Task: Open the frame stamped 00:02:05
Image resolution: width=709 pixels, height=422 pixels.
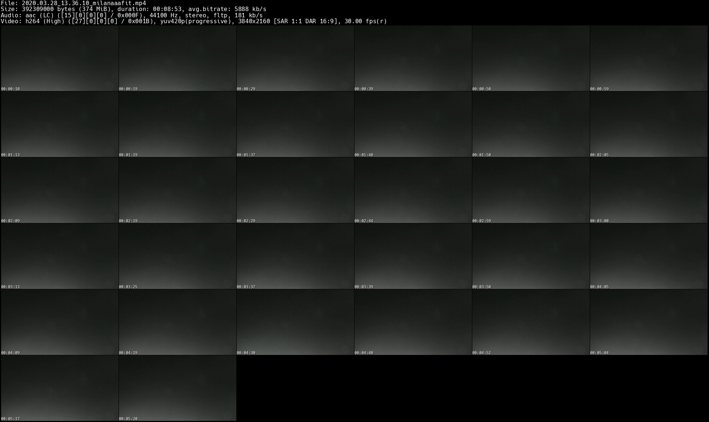Action: coord(648,124)
